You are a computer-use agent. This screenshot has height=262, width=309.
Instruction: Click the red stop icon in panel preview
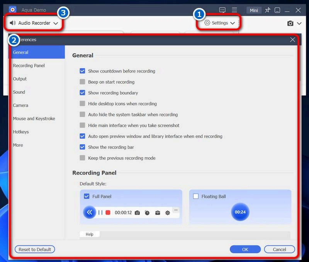click(x=108, y=212)
